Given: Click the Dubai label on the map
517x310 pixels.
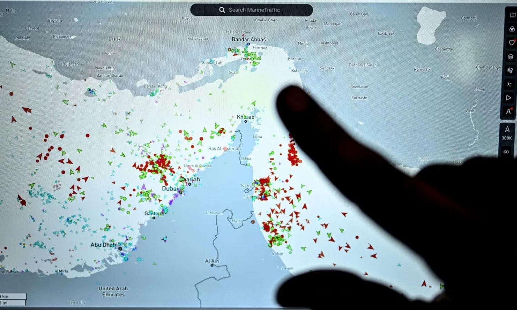Looking at the screenshot, I should (169, 189).
